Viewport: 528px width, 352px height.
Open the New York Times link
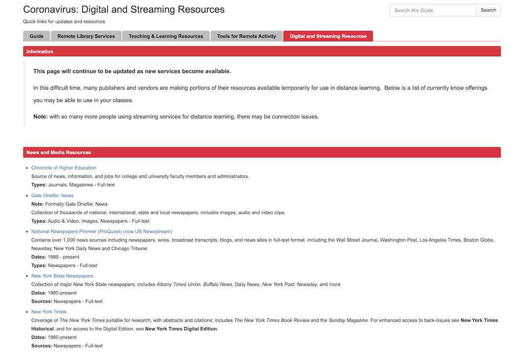(49, 312)
